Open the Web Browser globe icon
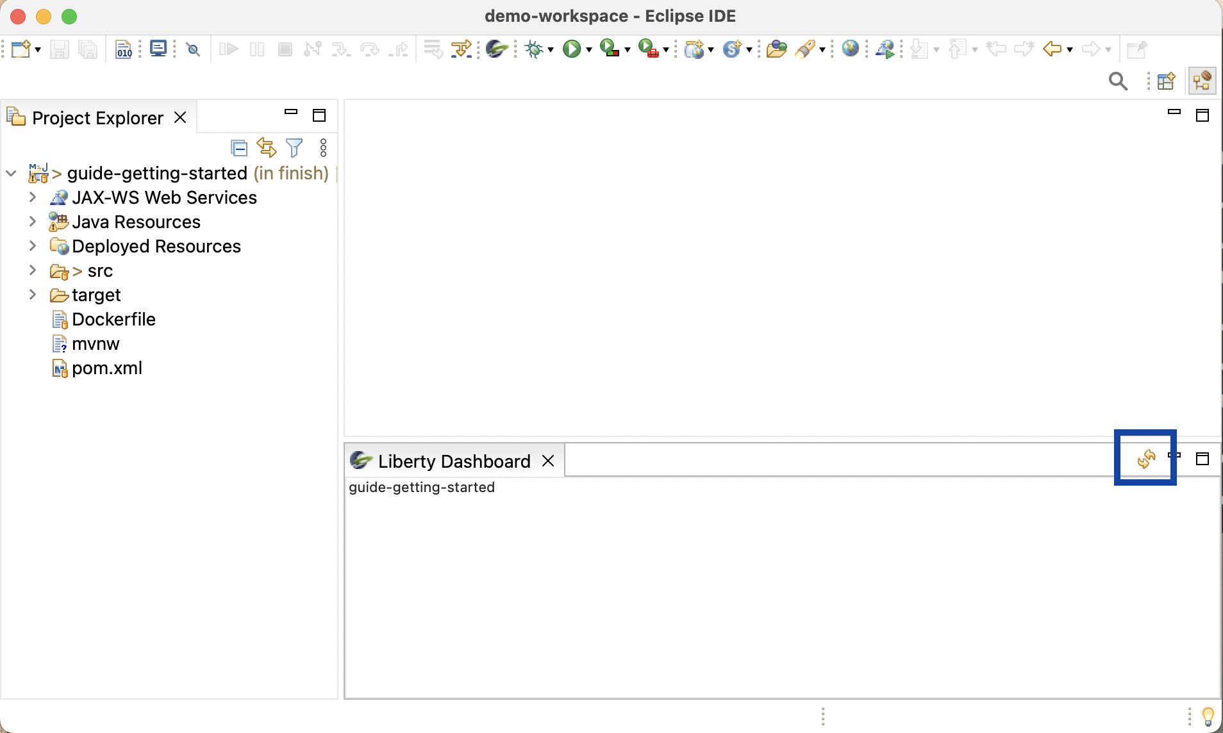 pos(851,49)
